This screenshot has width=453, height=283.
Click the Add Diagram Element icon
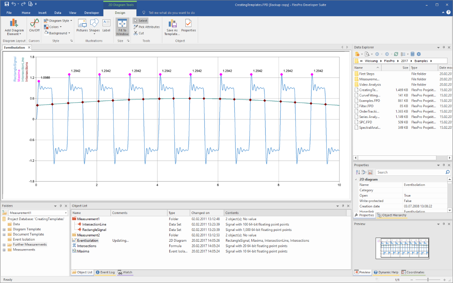[14, 23]
